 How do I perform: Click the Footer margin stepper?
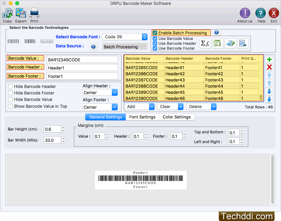coord(184,136)
